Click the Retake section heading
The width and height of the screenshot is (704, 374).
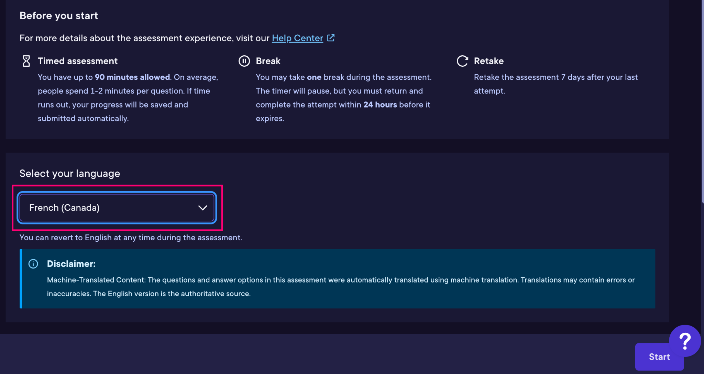(x=489, y=61)
